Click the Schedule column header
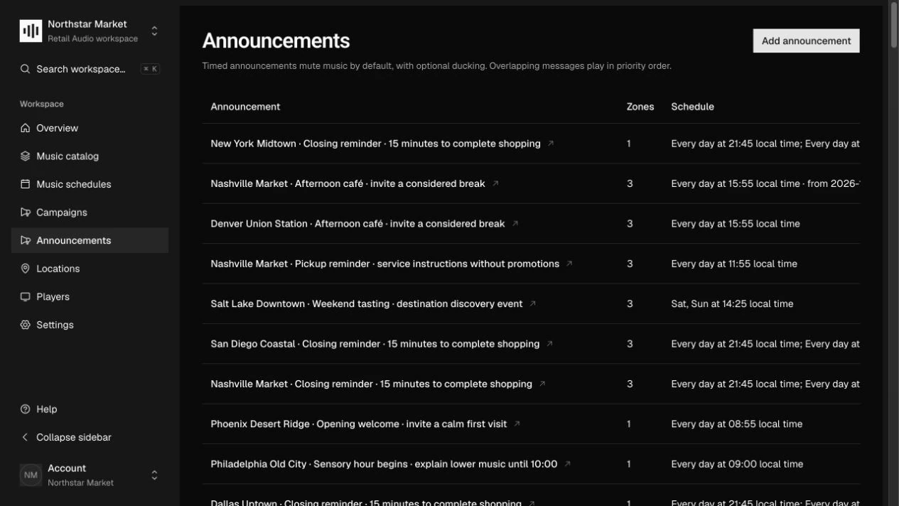Image resolution: width=899 pixels, height=506 pixels. pyautogui.click(x=692, y=107)
